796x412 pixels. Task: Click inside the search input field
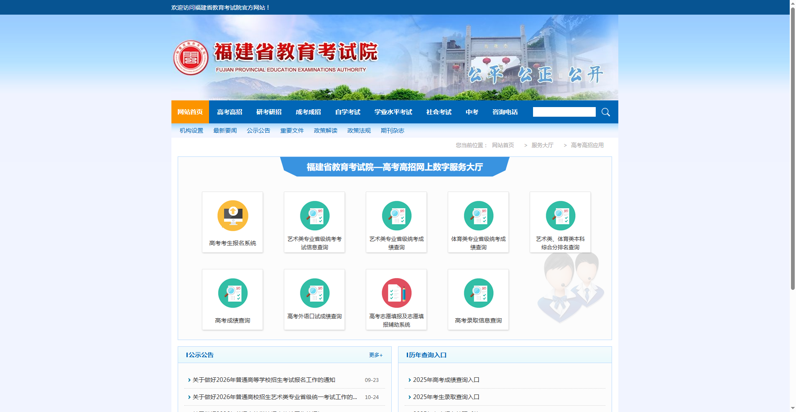pyautogui.click(x=564, y=112)
